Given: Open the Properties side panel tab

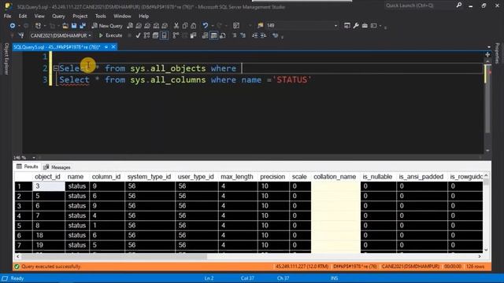Looking at the screenshot, I should (497, 53).
